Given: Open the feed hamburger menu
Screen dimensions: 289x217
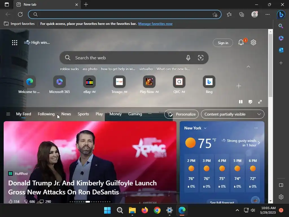Looking at the screenshot, I should (8, 114).
